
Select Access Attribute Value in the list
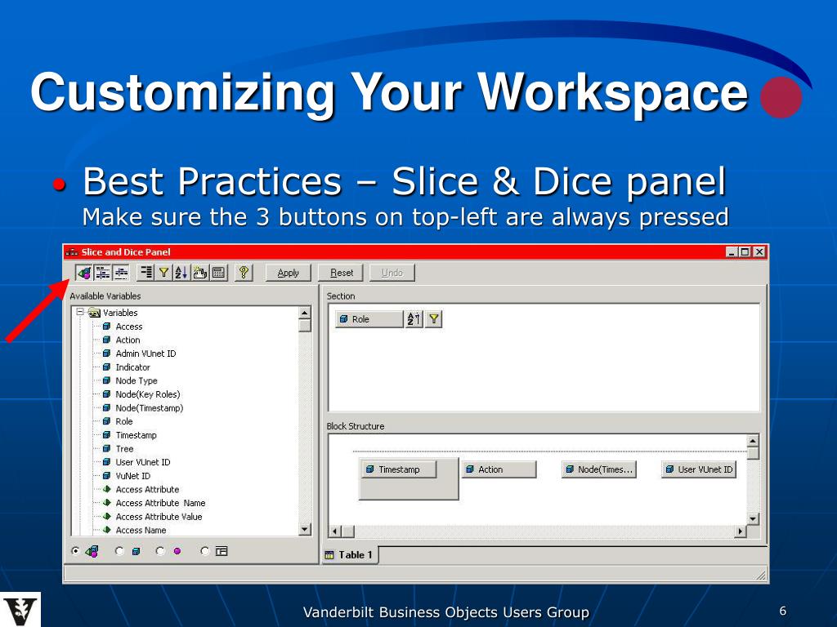pos(159,517)
